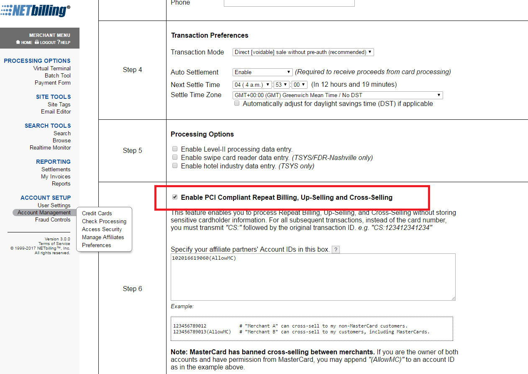This screenshot has height=374, width=528.
Task: Go to My Invoices
Action: click(56, 176)
